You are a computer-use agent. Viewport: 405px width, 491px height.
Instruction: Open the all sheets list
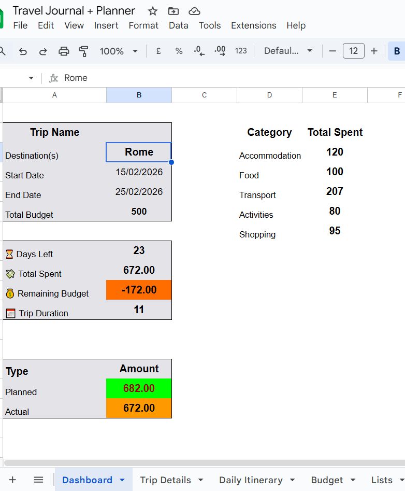click(38, 480)
